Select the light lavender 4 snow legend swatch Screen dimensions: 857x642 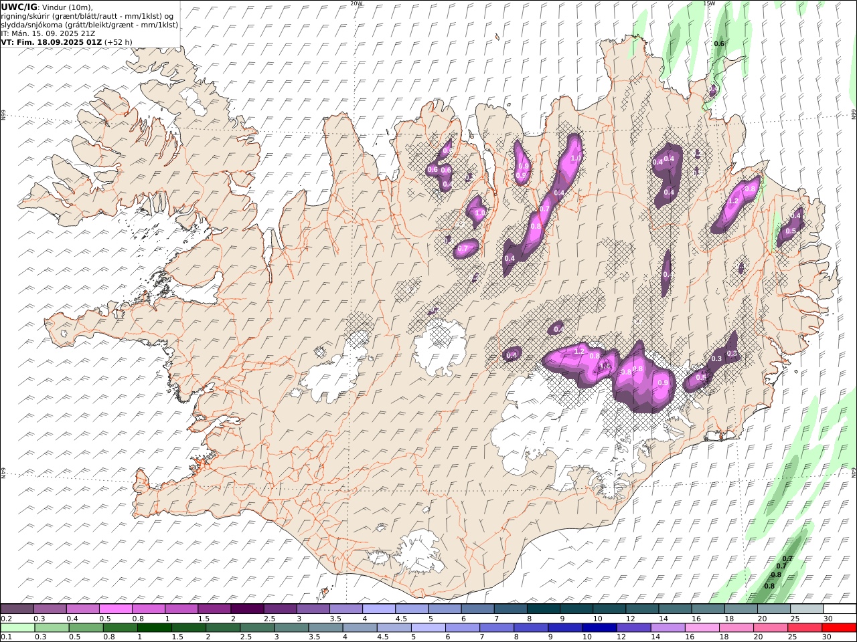point(378,609)
